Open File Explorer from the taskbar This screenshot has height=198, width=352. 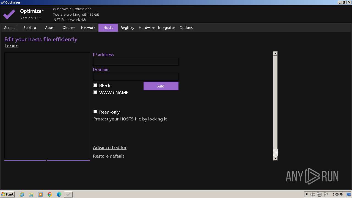[31, 194]
